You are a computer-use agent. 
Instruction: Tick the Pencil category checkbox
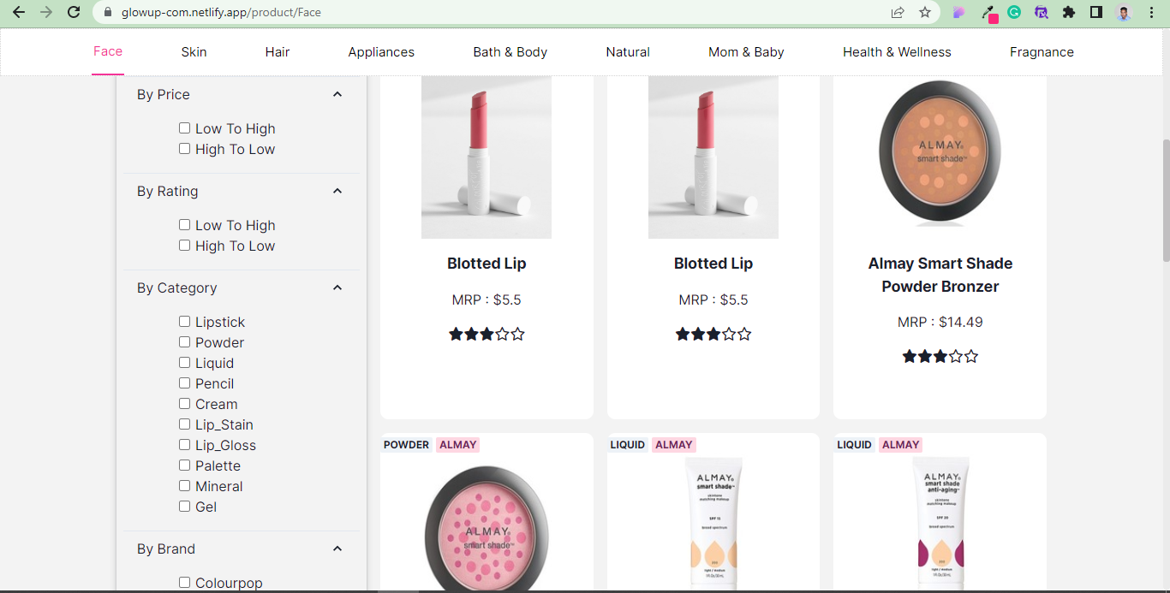click(x=184, y=382)
